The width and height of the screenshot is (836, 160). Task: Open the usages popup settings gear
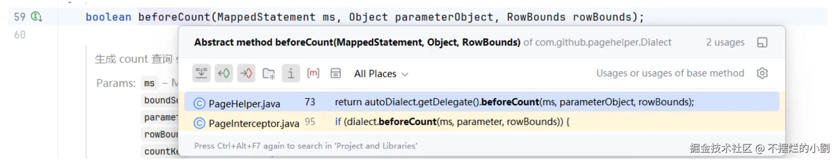762,73
